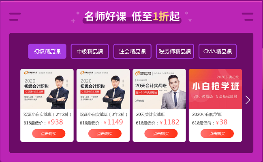263x162 pixels.
Task: Choose the 税务师精品课 tab
Action: 175,51
